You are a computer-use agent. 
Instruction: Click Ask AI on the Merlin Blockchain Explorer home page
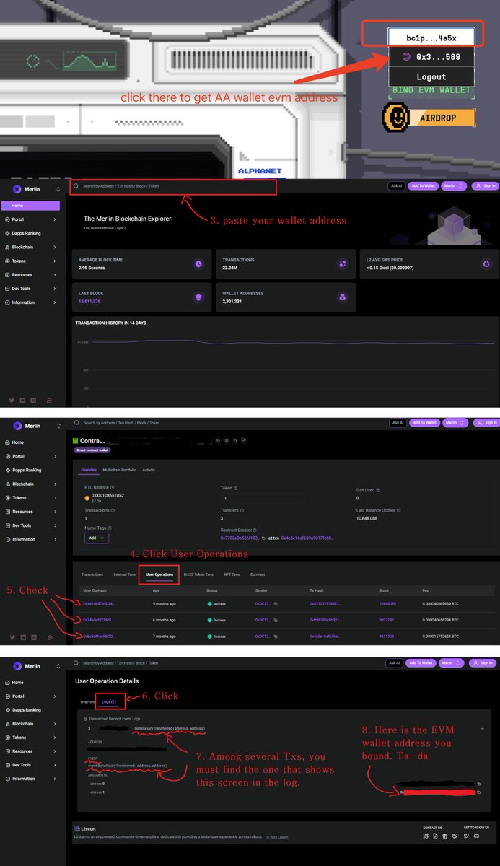(396, 185)
